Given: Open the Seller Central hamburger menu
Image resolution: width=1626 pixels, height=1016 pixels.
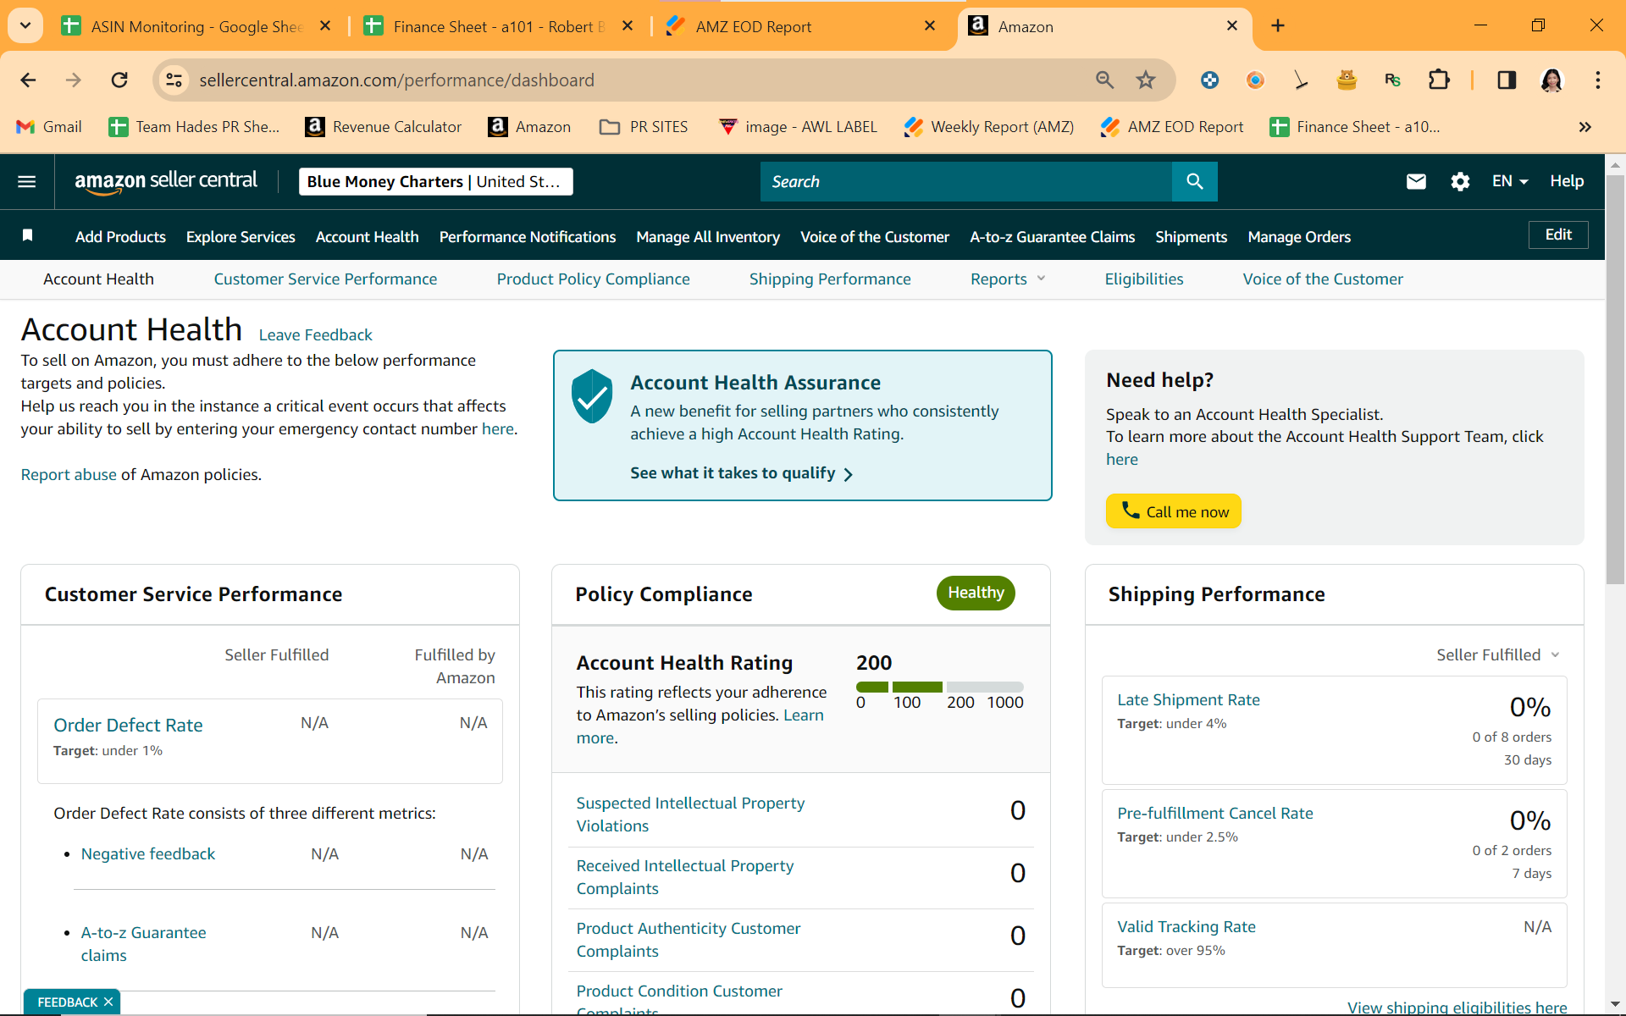Looking at the screenshot, I should [x=27, y=181].
